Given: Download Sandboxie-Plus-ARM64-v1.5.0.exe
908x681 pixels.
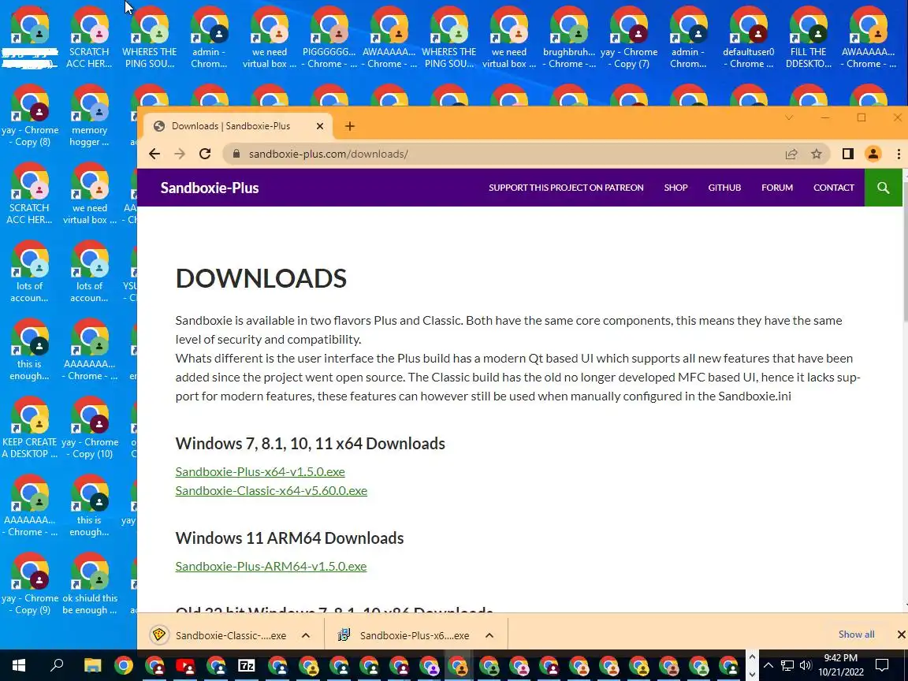Looking at the screenshot, I should pyautogui.click(x=271, y=566).
